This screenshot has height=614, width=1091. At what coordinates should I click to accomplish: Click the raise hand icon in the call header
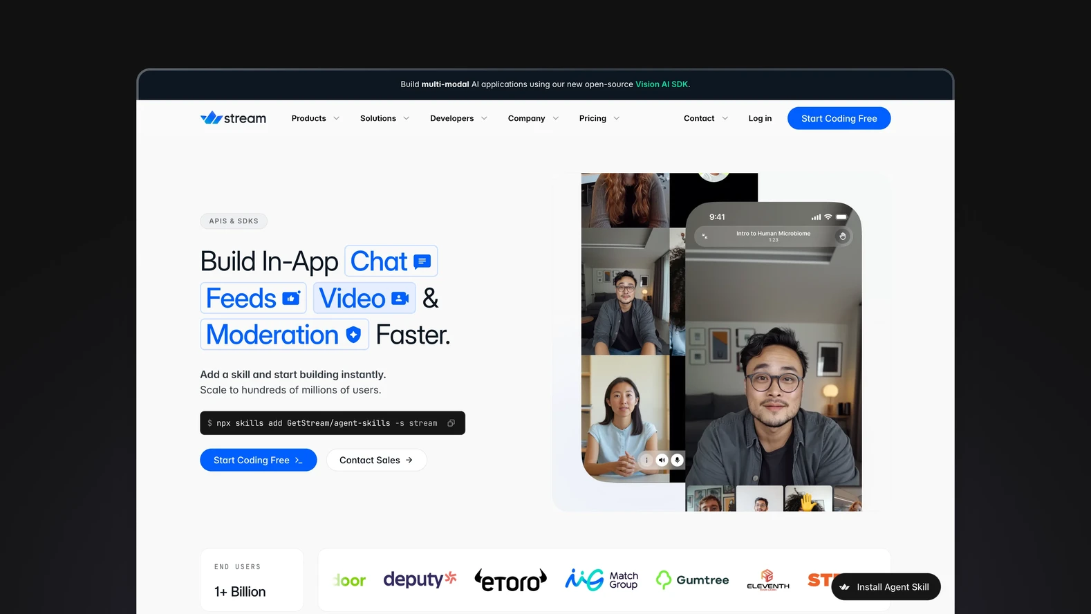tap(842, 236)
